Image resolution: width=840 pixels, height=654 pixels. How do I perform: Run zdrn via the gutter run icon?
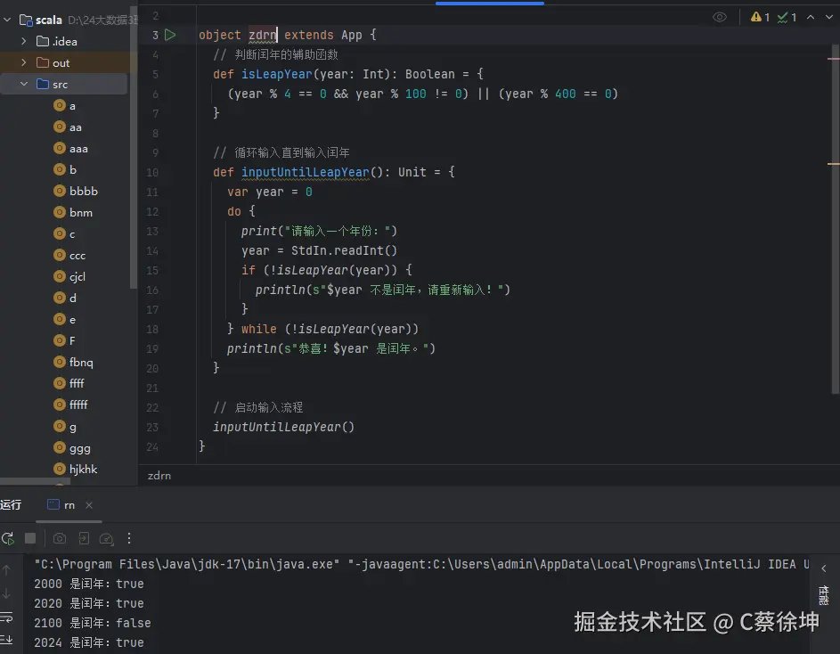click(171, 35)
